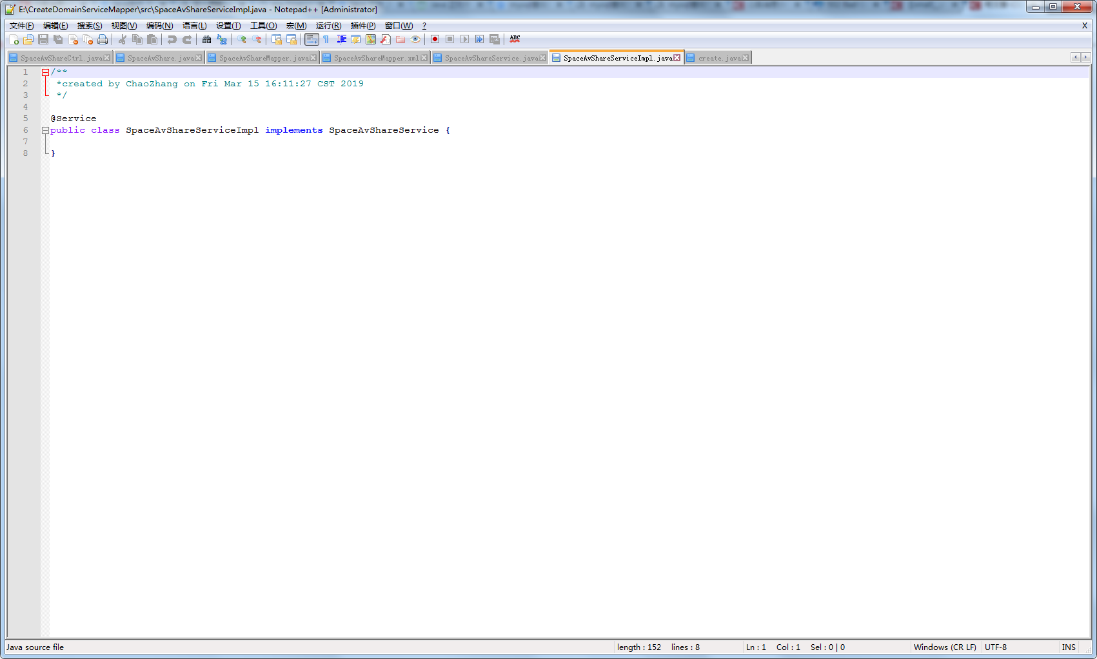Viewport: 1097px width, 659px height.
Task: Paste clipboard with the Paste icon
Action: (x=152, y=39)
